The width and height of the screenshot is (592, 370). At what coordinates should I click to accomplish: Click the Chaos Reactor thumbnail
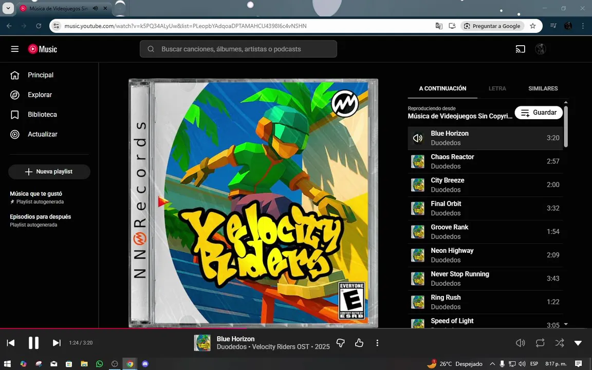pos(418,161)
